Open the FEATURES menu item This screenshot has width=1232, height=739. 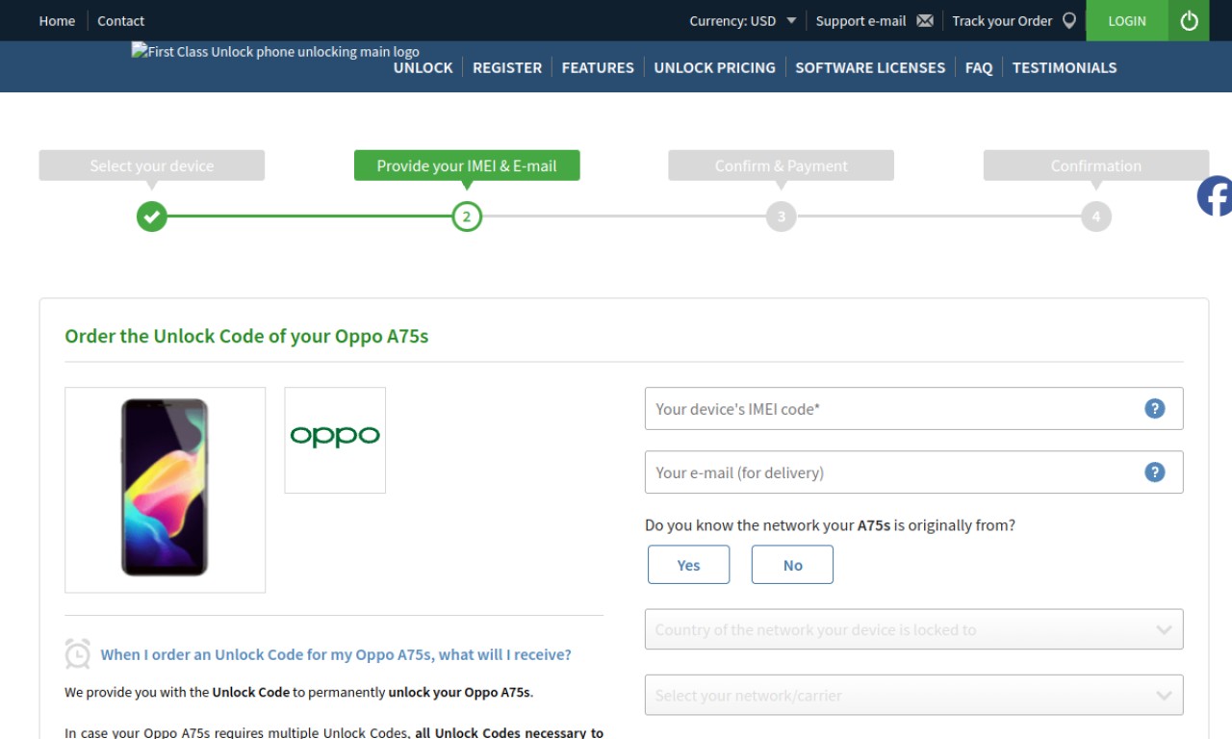coord(598,67)
